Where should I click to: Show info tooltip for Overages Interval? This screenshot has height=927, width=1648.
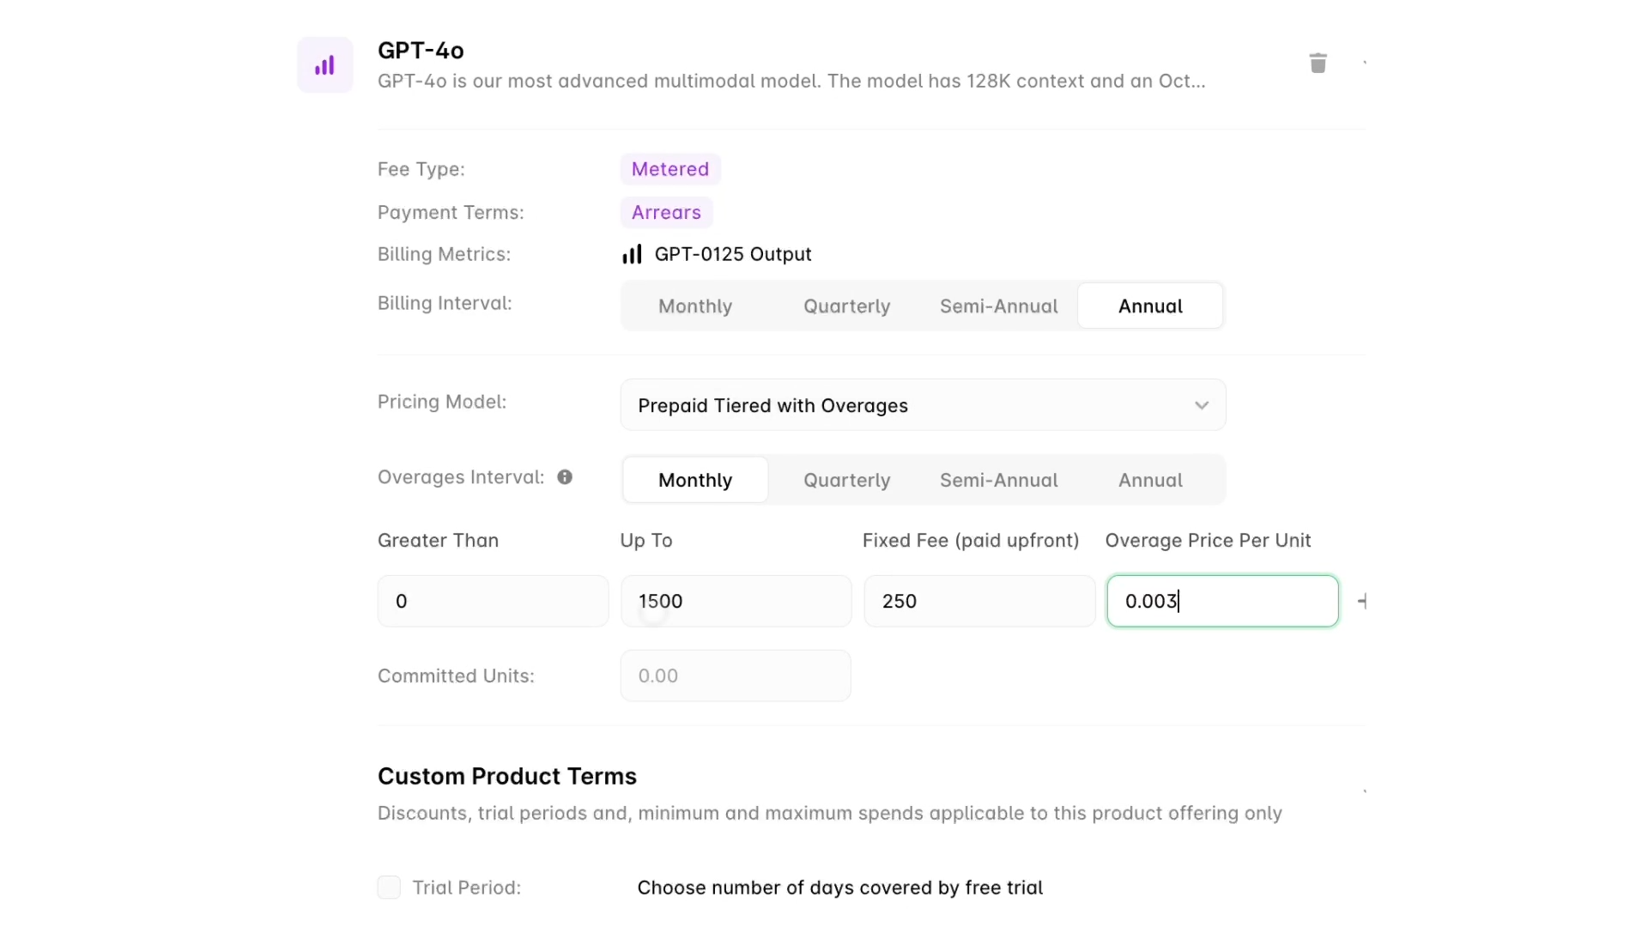click(564, 477)
